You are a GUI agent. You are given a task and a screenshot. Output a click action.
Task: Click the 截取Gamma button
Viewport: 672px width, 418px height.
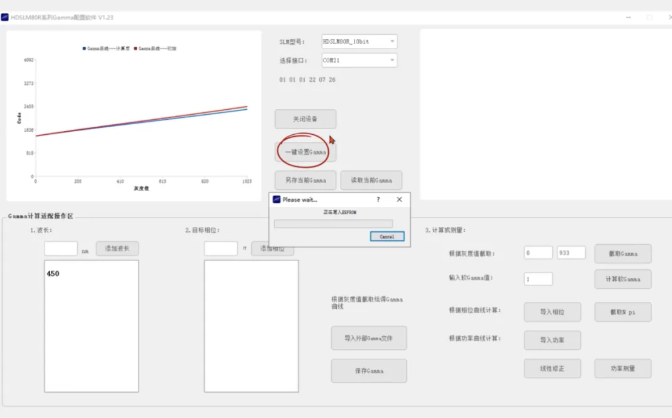click(x=623, y=254)
